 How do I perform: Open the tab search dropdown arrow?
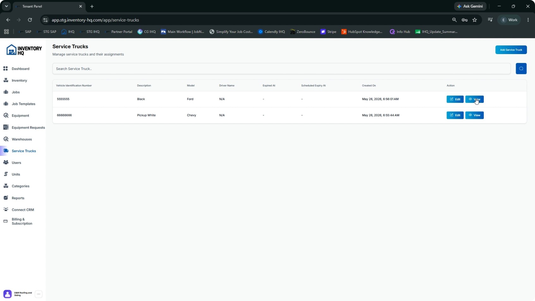pyautogui.click(x=6, y=6)
